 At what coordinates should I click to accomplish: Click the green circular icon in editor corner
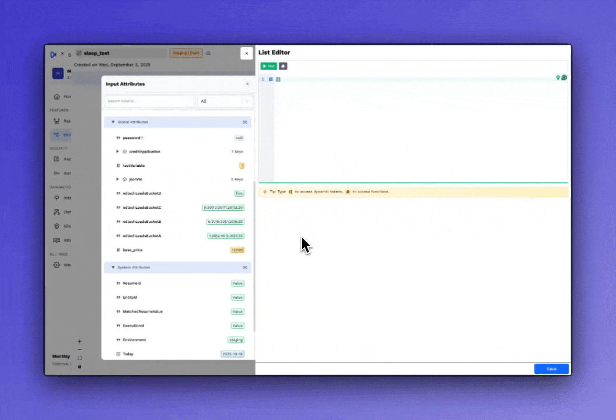pyautogui.click(x=564, y=78)
